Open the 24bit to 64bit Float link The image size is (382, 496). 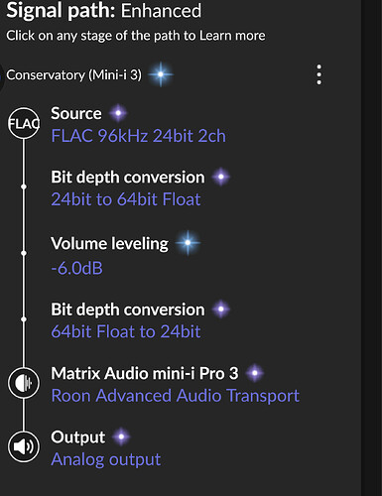[126, 199]
